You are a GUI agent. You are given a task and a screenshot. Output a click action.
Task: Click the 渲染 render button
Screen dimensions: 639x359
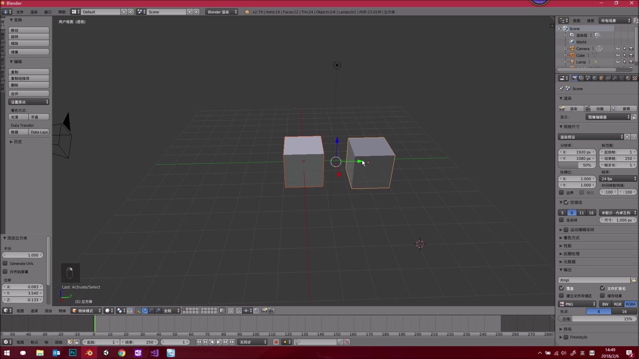tap(573, 108)
